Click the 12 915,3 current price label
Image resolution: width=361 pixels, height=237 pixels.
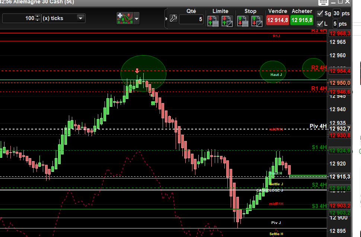[x=340, y=177]
